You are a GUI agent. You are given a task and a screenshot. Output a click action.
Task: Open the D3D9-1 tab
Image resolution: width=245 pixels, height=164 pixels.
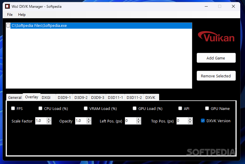click(64, 97)
